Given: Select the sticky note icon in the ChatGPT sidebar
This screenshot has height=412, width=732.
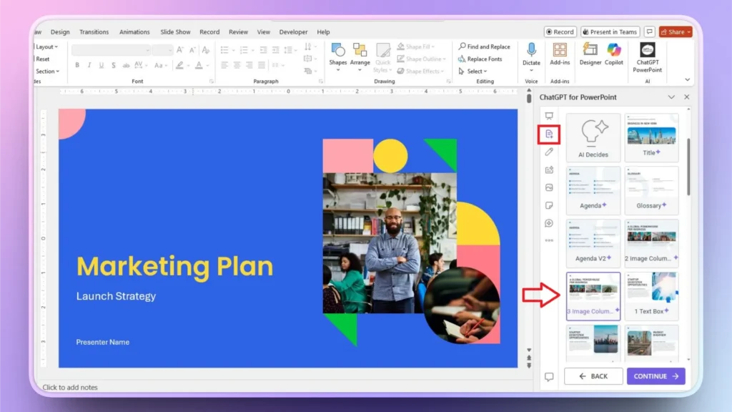Looking at the screenshot, I should (548, 205).
